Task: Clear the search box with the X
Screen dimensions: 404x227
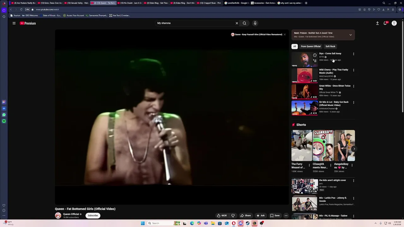Action: pos(237,23)
